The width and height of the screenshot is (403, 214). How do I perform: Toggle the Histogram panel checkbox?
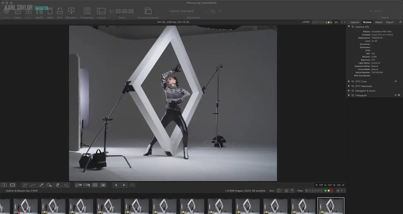(399, 95)
